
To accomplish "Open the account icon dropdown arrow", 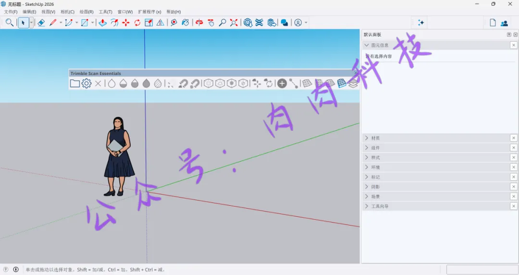I will point(306,23).
